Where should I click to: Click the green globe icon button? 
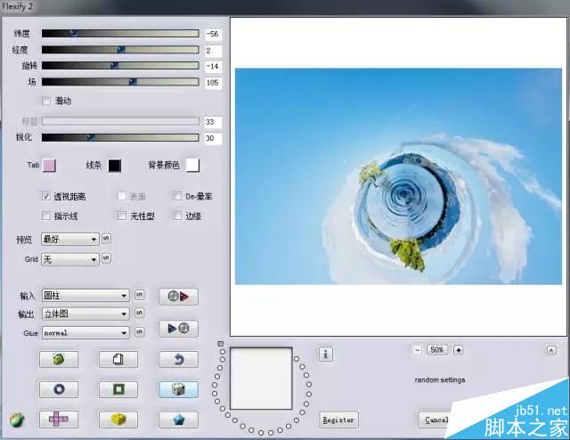[x=59, y=359]
